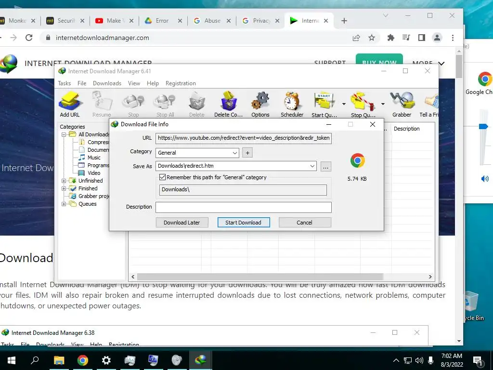Viewport: 493px width, 370px height.
Task: Select the Grabber projects tree item
Action: [x=90, y=196]
